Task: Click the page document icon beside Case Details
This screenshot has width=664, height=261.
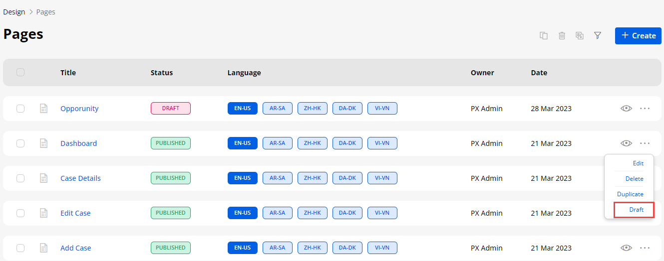Action: coord(44,178)
